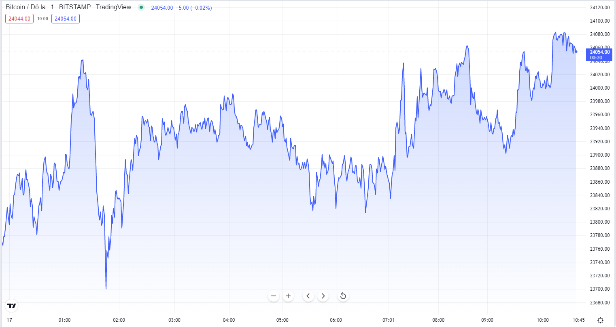Viewport: 616px width, 327px height.
Task: Click the 23800.00 price axis label
Action: coord(600,222)
